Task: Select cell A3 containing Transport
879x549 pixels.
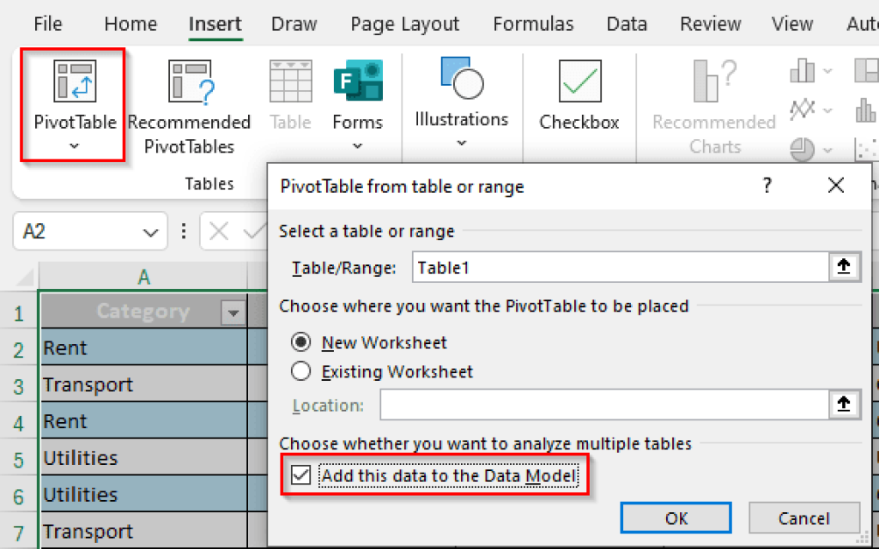Action: coord(143,384)
